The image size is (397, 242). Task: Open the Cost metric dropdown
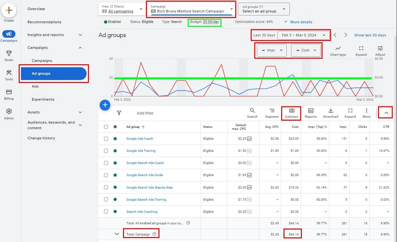[306, 50]
